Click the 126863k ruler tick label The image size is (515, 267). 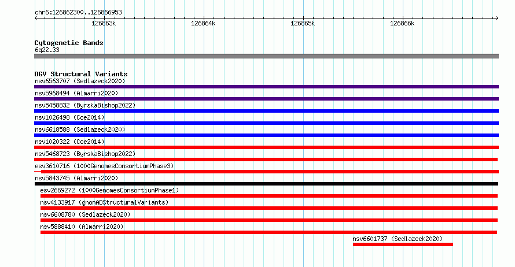click(104, 23)
